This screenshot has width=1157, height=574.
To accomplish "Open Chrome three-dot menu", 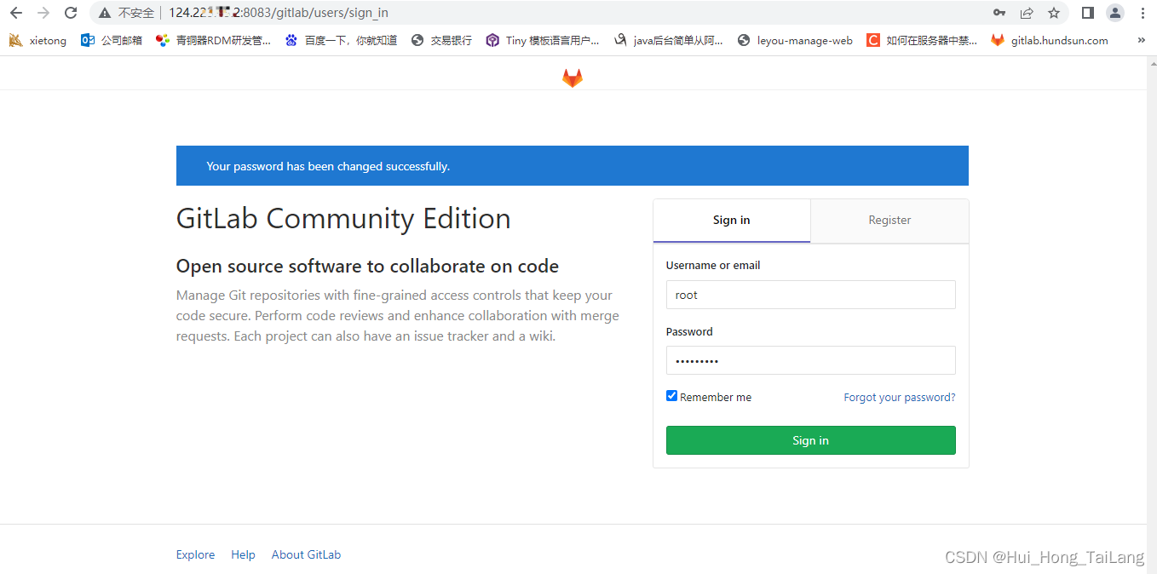I will [x=1143, y=13].
